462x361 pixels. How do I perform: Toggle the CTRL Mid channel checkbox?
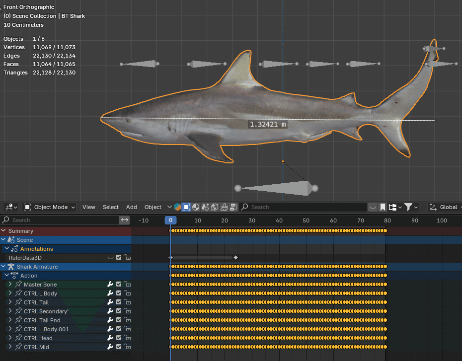(x=119, y=347)
